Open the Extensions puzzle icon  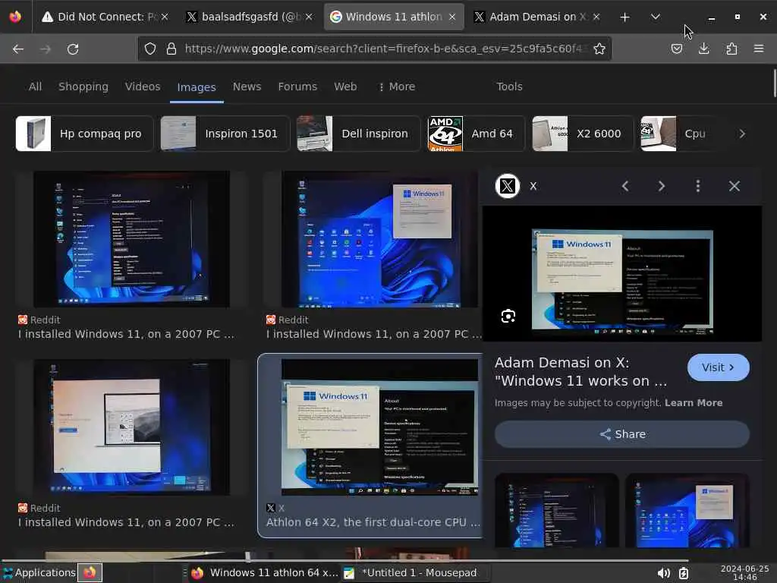point(731,49)
